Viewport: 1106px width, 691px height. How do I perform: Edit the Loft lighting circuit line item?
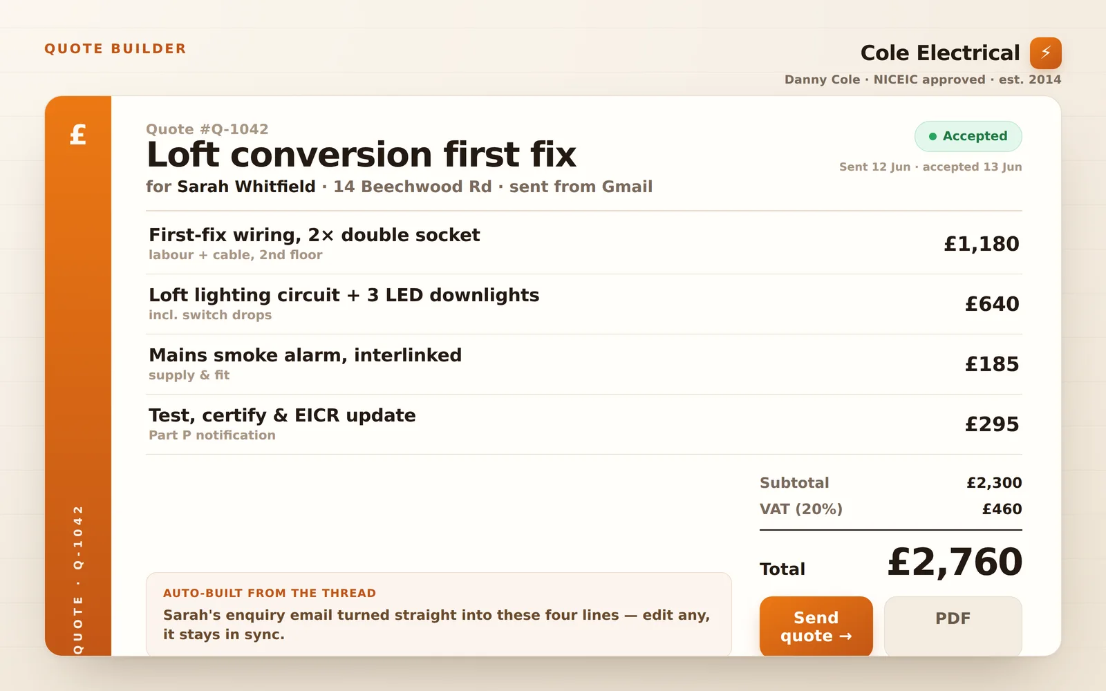tap(584, 304)
